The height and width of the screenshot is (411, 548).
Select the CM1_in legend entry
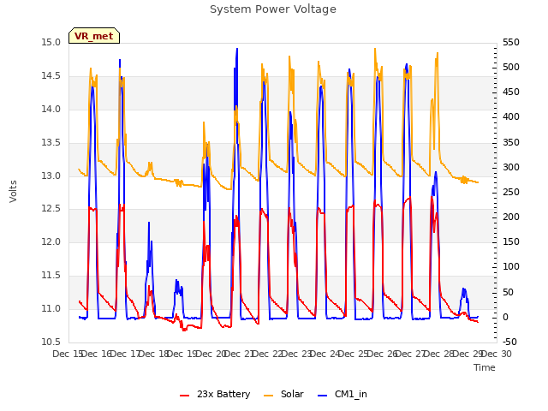click(x=342, y=394)
